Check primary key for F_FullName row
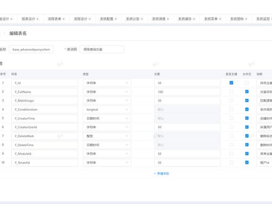The width and height of the screenshot is (272, 204). coord(231,91)
